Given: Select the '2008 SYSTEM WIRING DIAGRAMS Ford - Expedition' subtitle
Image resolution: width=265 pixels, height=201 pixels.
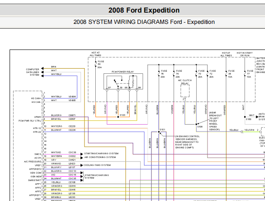Looking at the screenshot, I should point(144,22).
